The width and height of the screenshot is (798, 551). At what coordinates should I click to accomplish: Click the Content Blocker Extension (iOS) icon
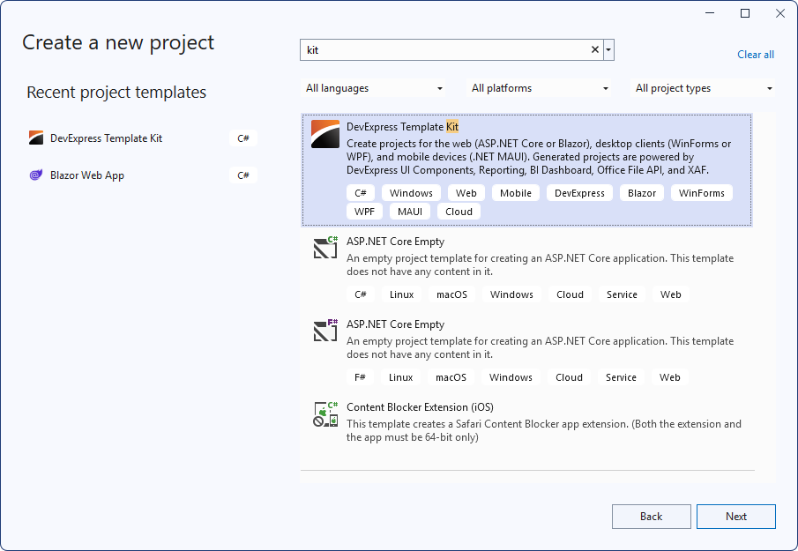[x=325, y=413]
